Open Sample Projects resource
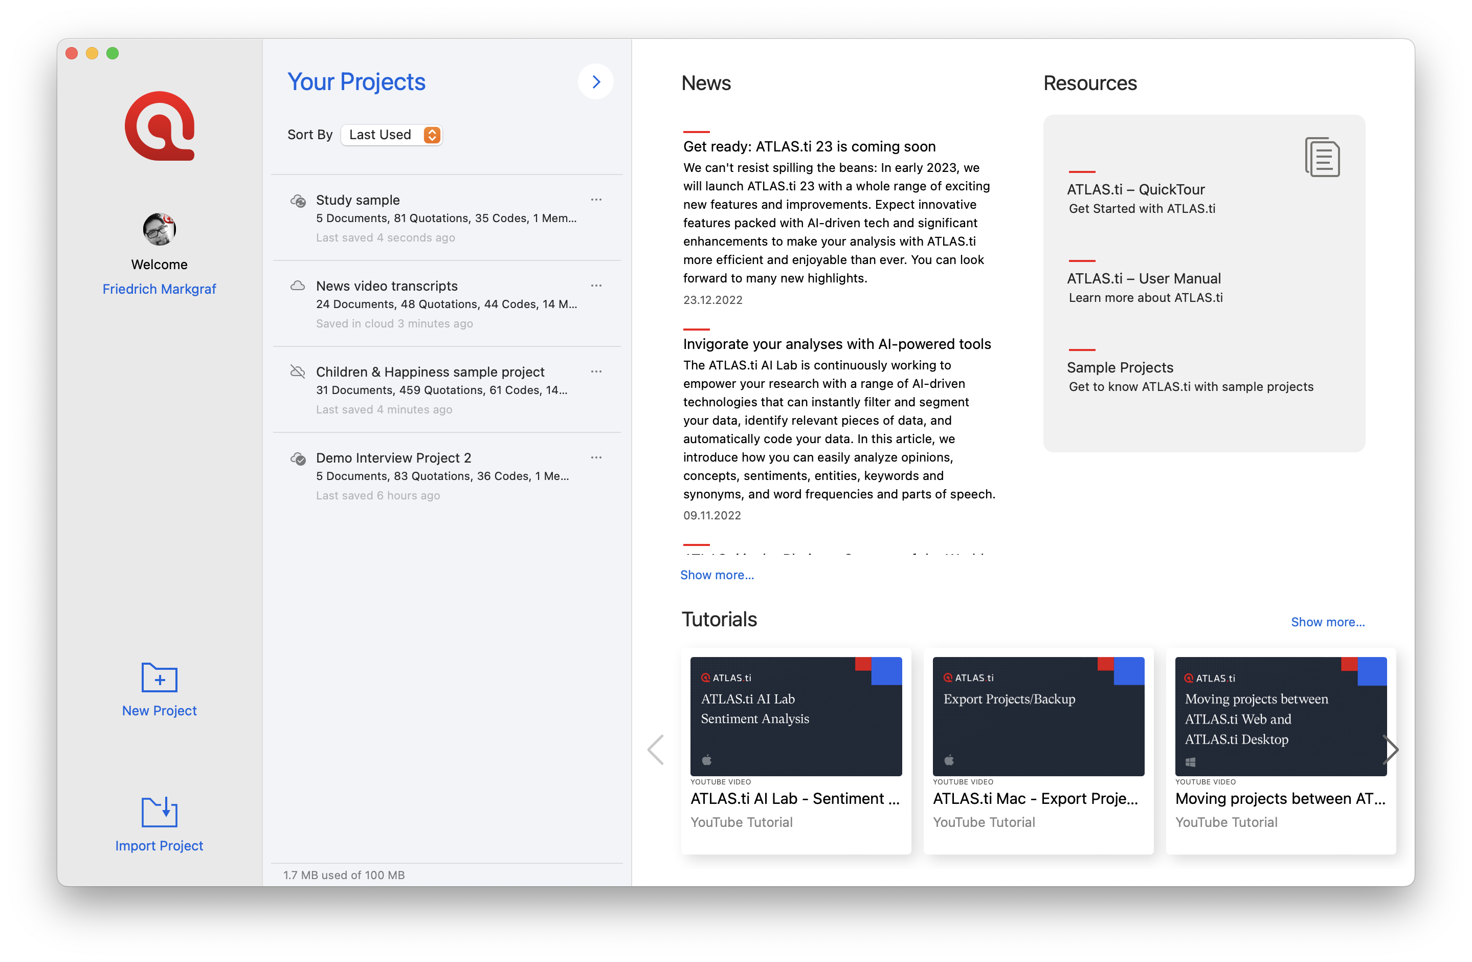 (1190, 376)
